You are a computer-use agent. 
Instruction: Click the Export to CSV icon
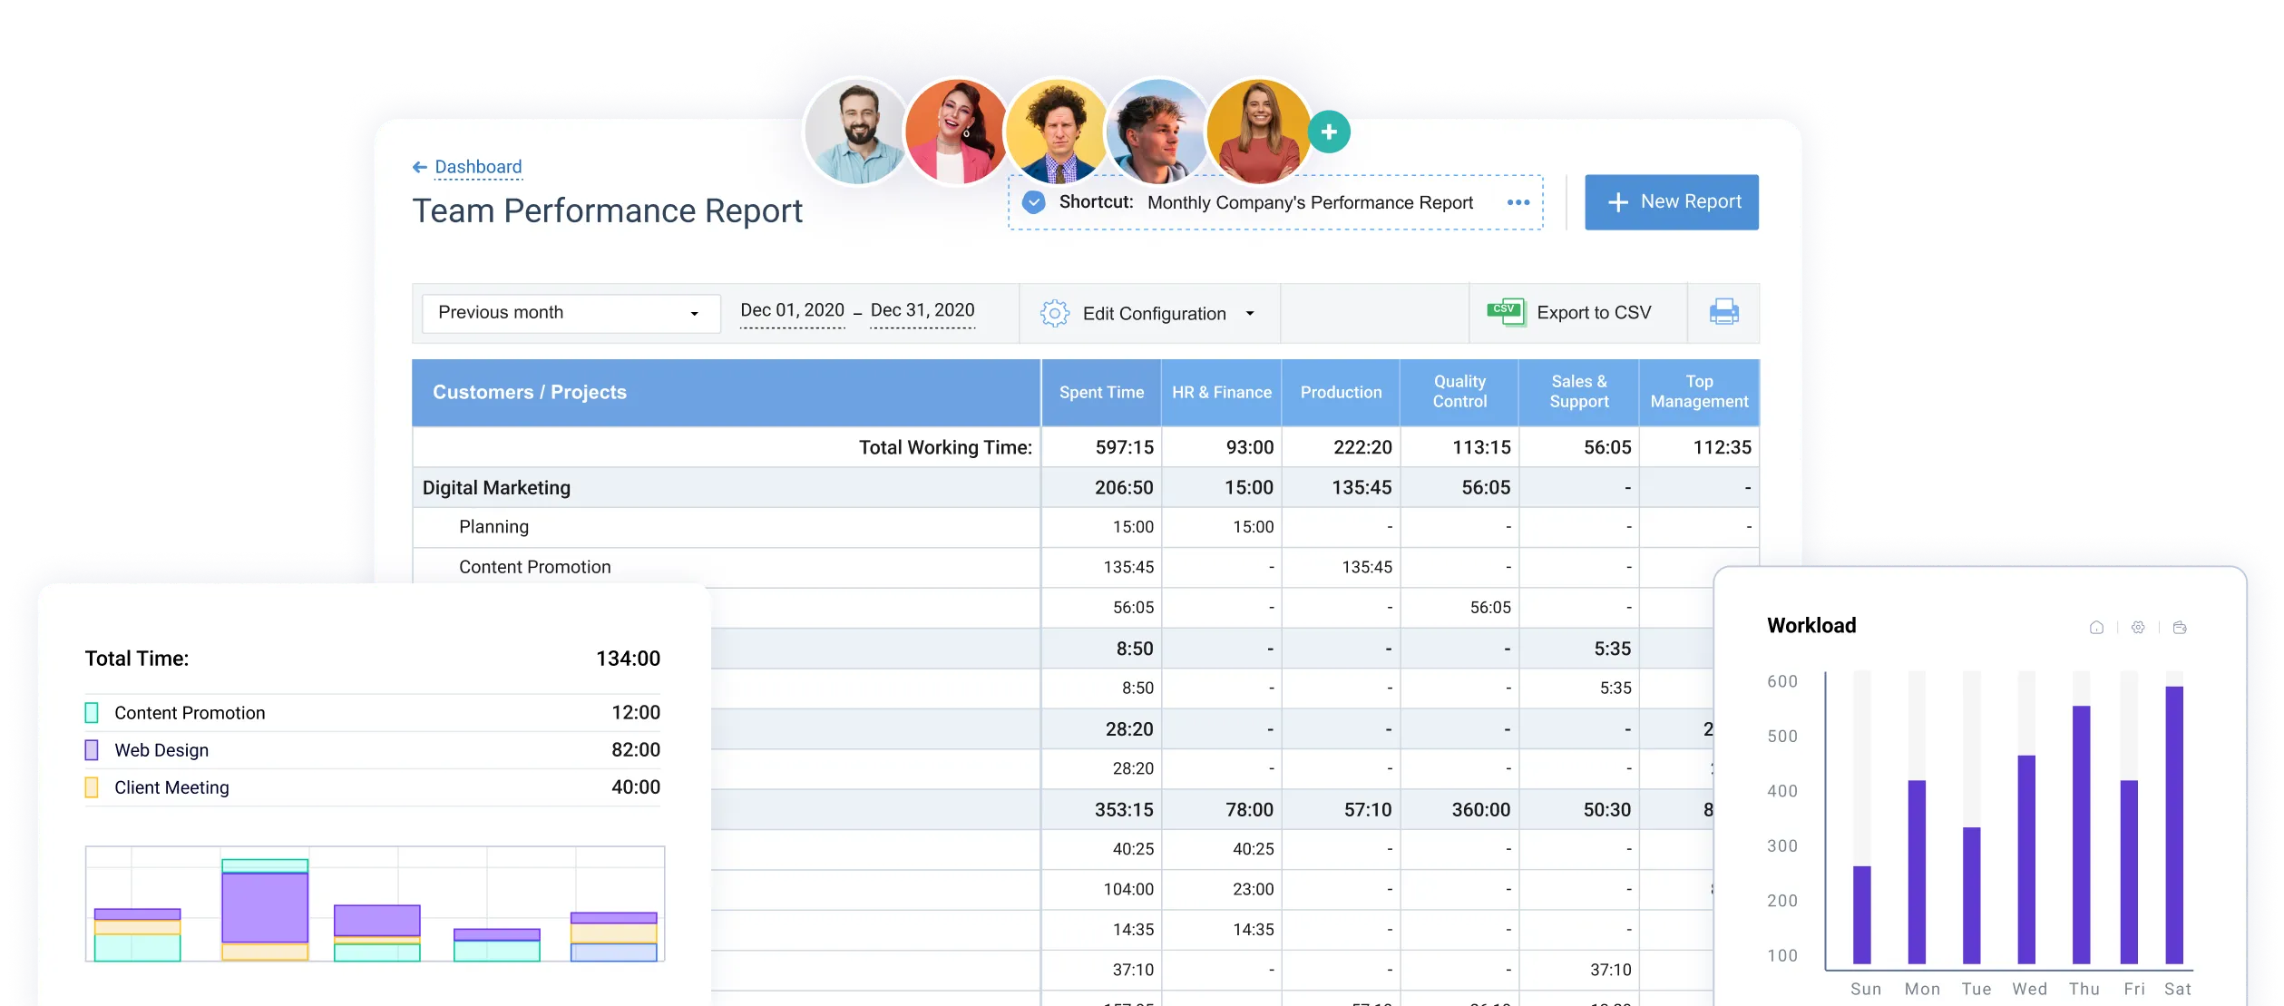point(1505,310)
